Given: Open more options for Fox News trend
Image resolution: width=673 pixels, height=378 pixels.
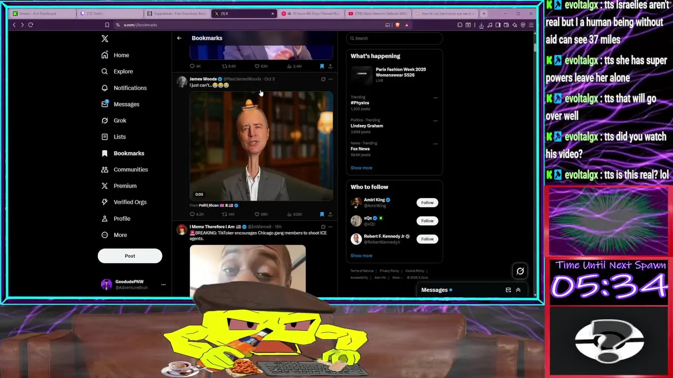Looking at the screenshot, I should click(x=435, y=144).
